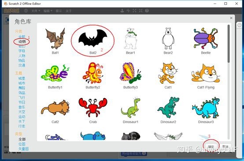Select the shrink sprite tool
This screenshot has width=244, height=161.
[140, 11]
